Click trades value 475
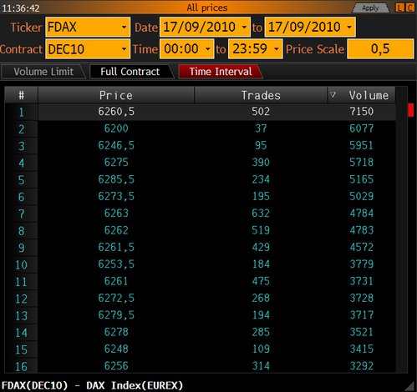This screenshot has width=417, height=392. [261, 281]
